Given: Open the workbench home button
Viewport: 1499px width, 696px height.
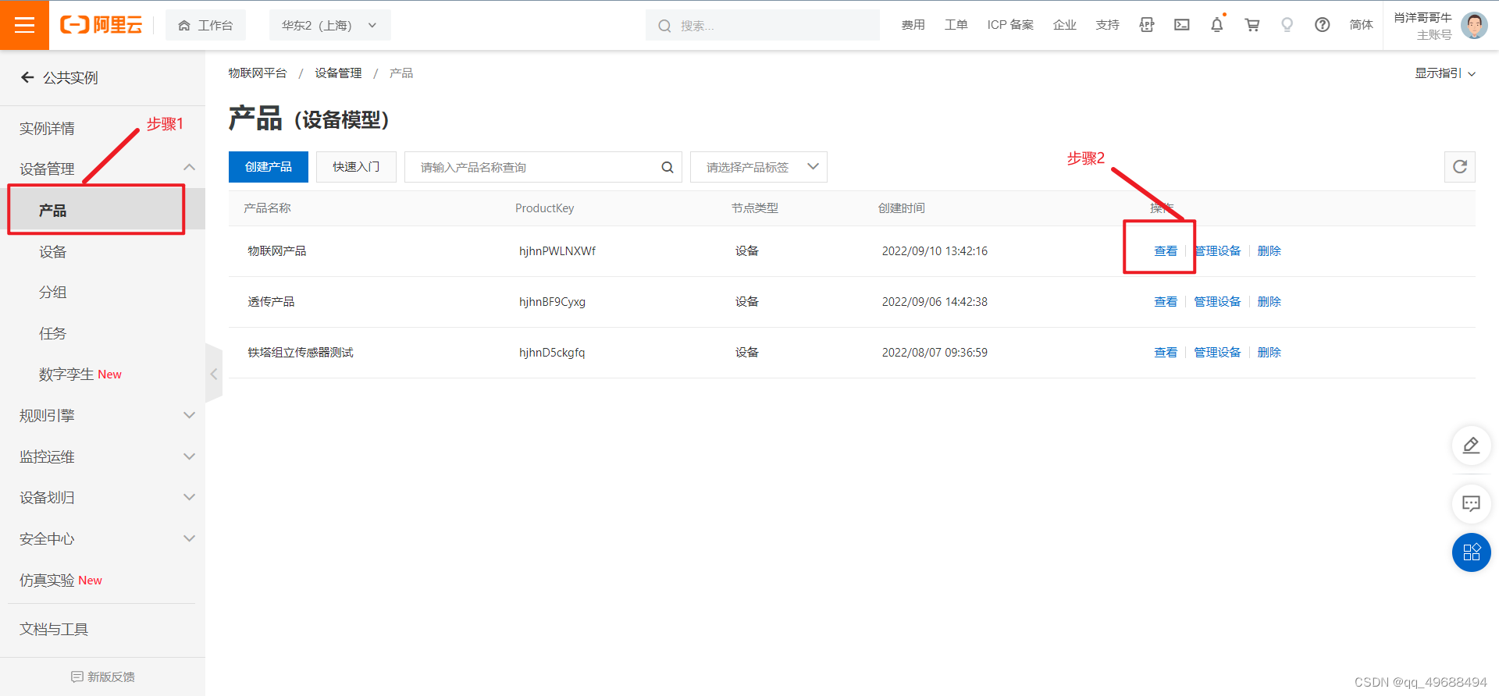Looking at the screenshot, I should 205,25.
